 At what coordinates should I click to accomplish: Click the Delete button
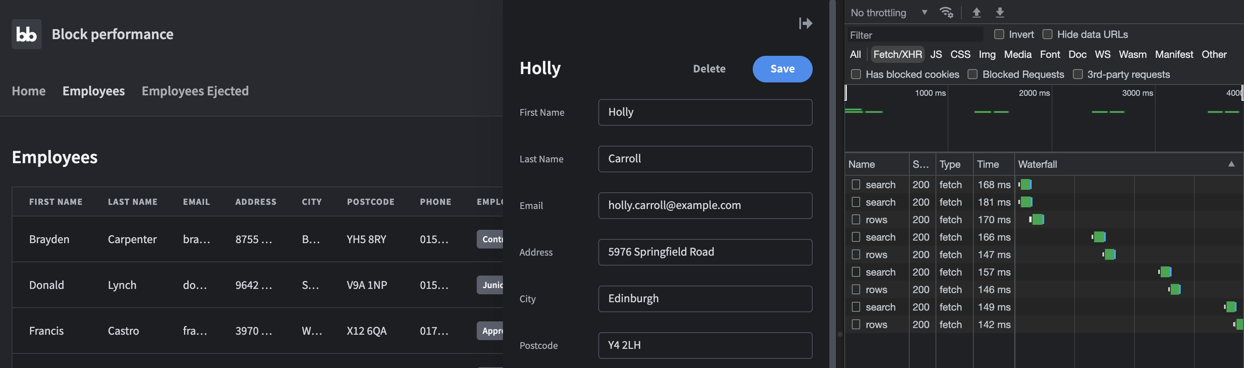(x=709, y=69)
